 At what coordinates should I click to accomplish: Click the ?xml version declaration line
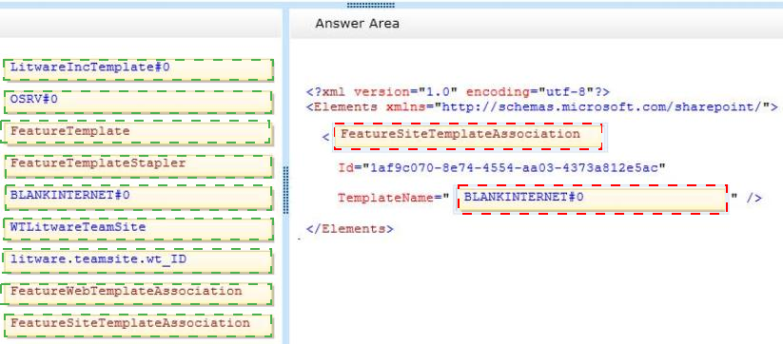pos(458,92)
